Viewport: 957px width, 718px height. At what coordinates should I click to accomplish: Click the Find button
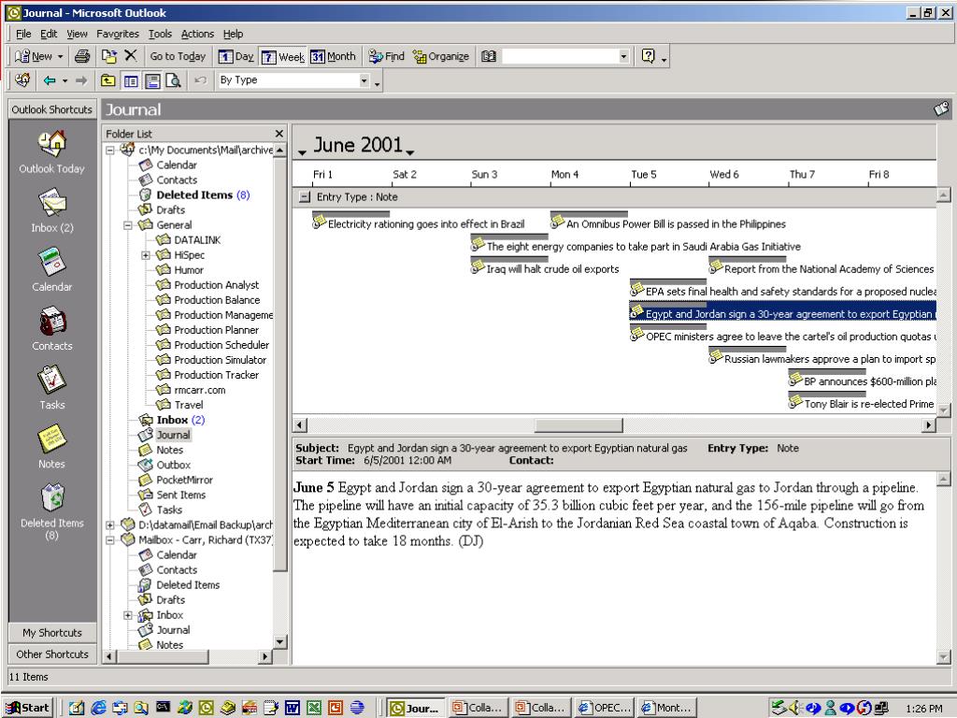[x=387, y=57]
